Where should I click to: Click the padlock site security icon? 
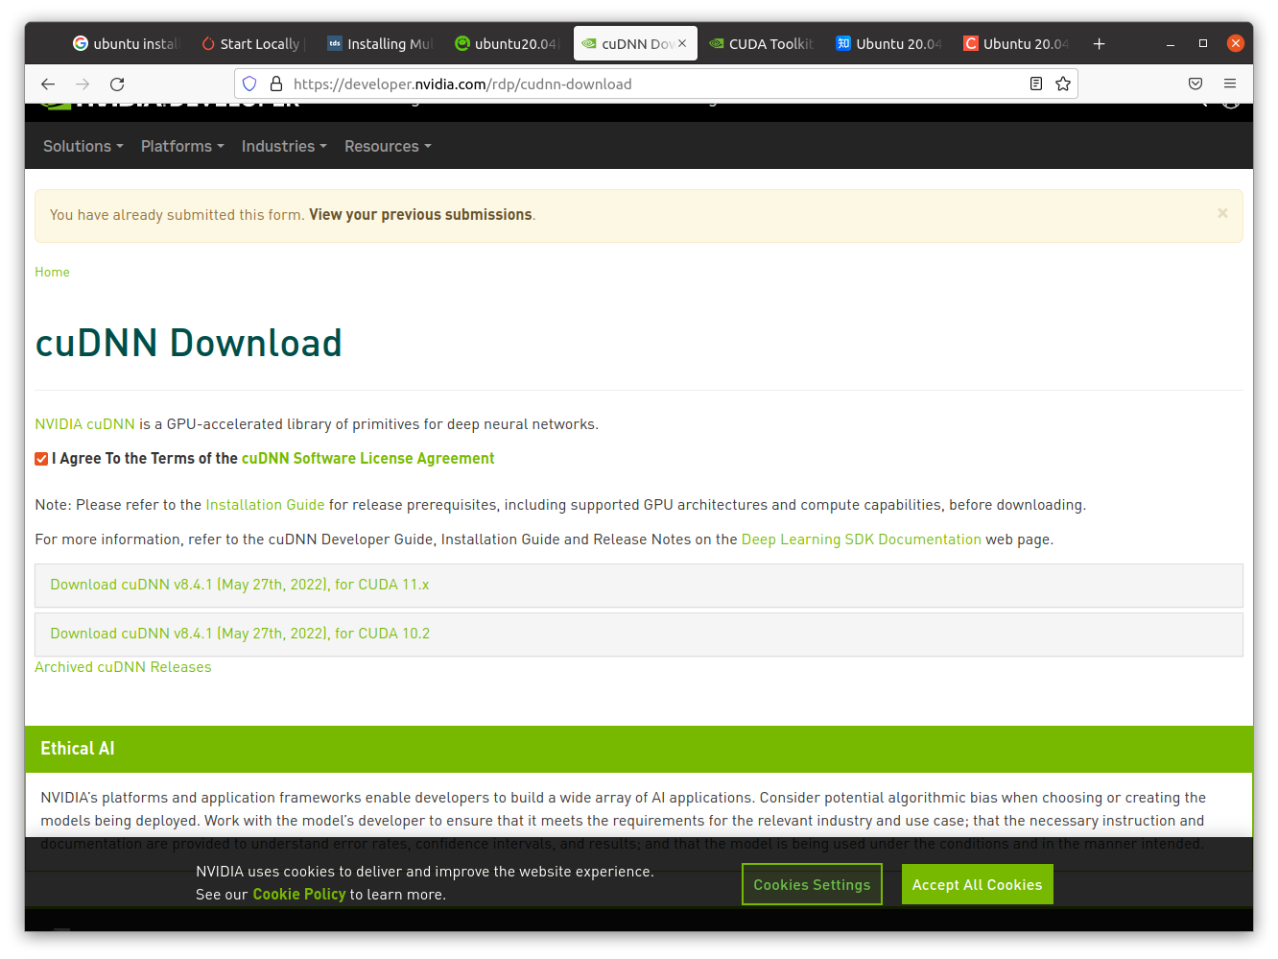click(276, 84)
